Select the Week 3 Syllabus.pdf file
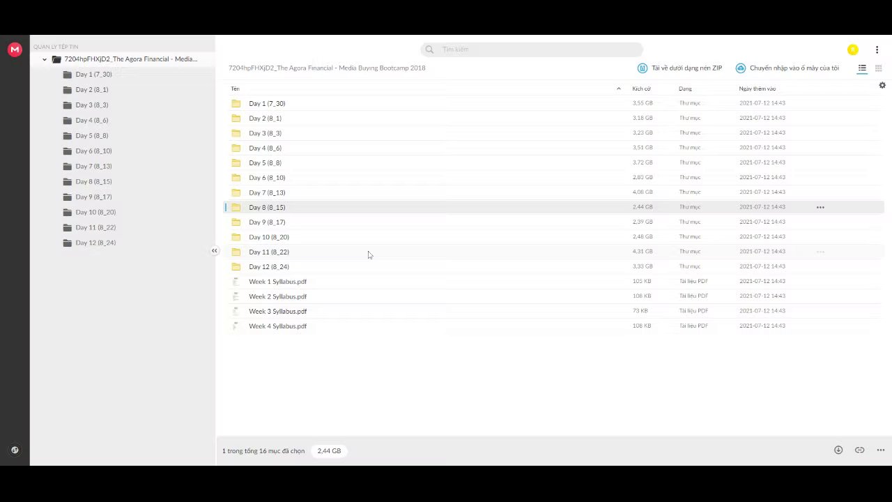892x502 pixels. pos(553,312)
